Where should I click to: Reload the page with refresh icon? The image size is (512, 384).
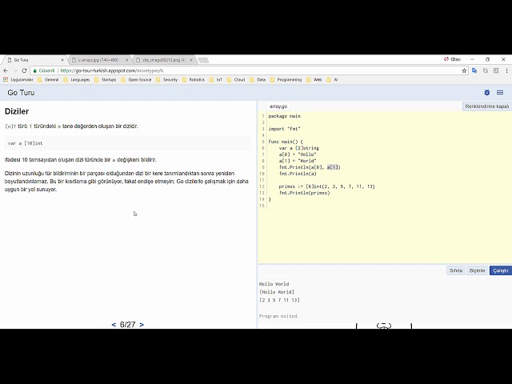24,70
